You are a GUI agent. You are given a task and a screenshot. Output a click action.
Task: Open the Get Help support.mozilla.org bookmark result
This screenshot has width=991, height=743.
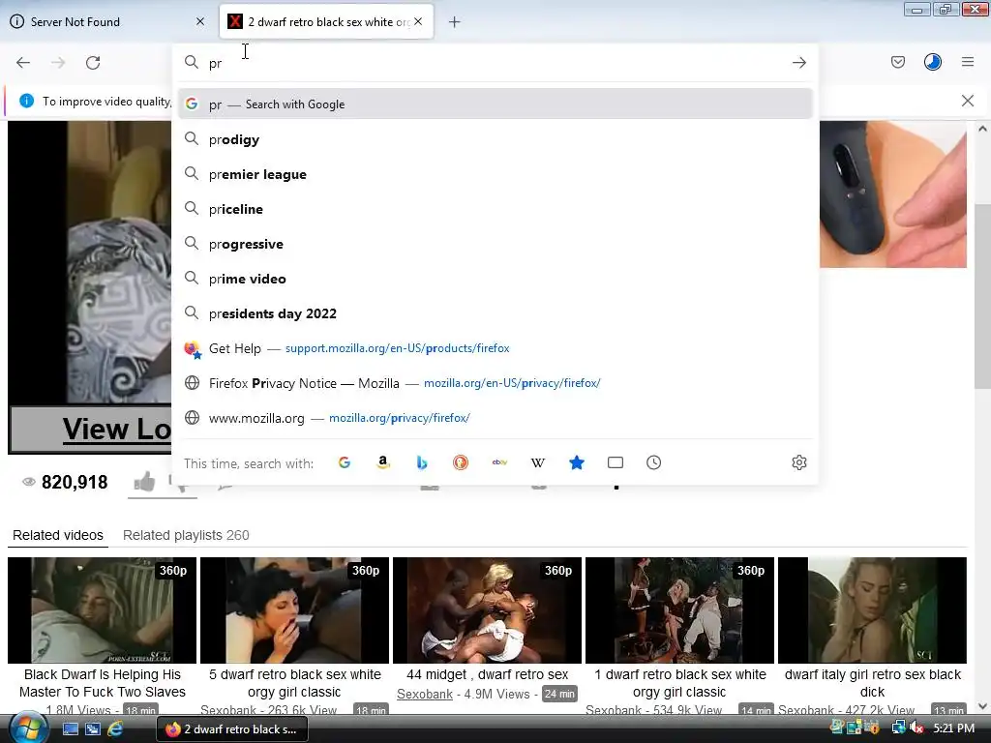coord(495,348)
